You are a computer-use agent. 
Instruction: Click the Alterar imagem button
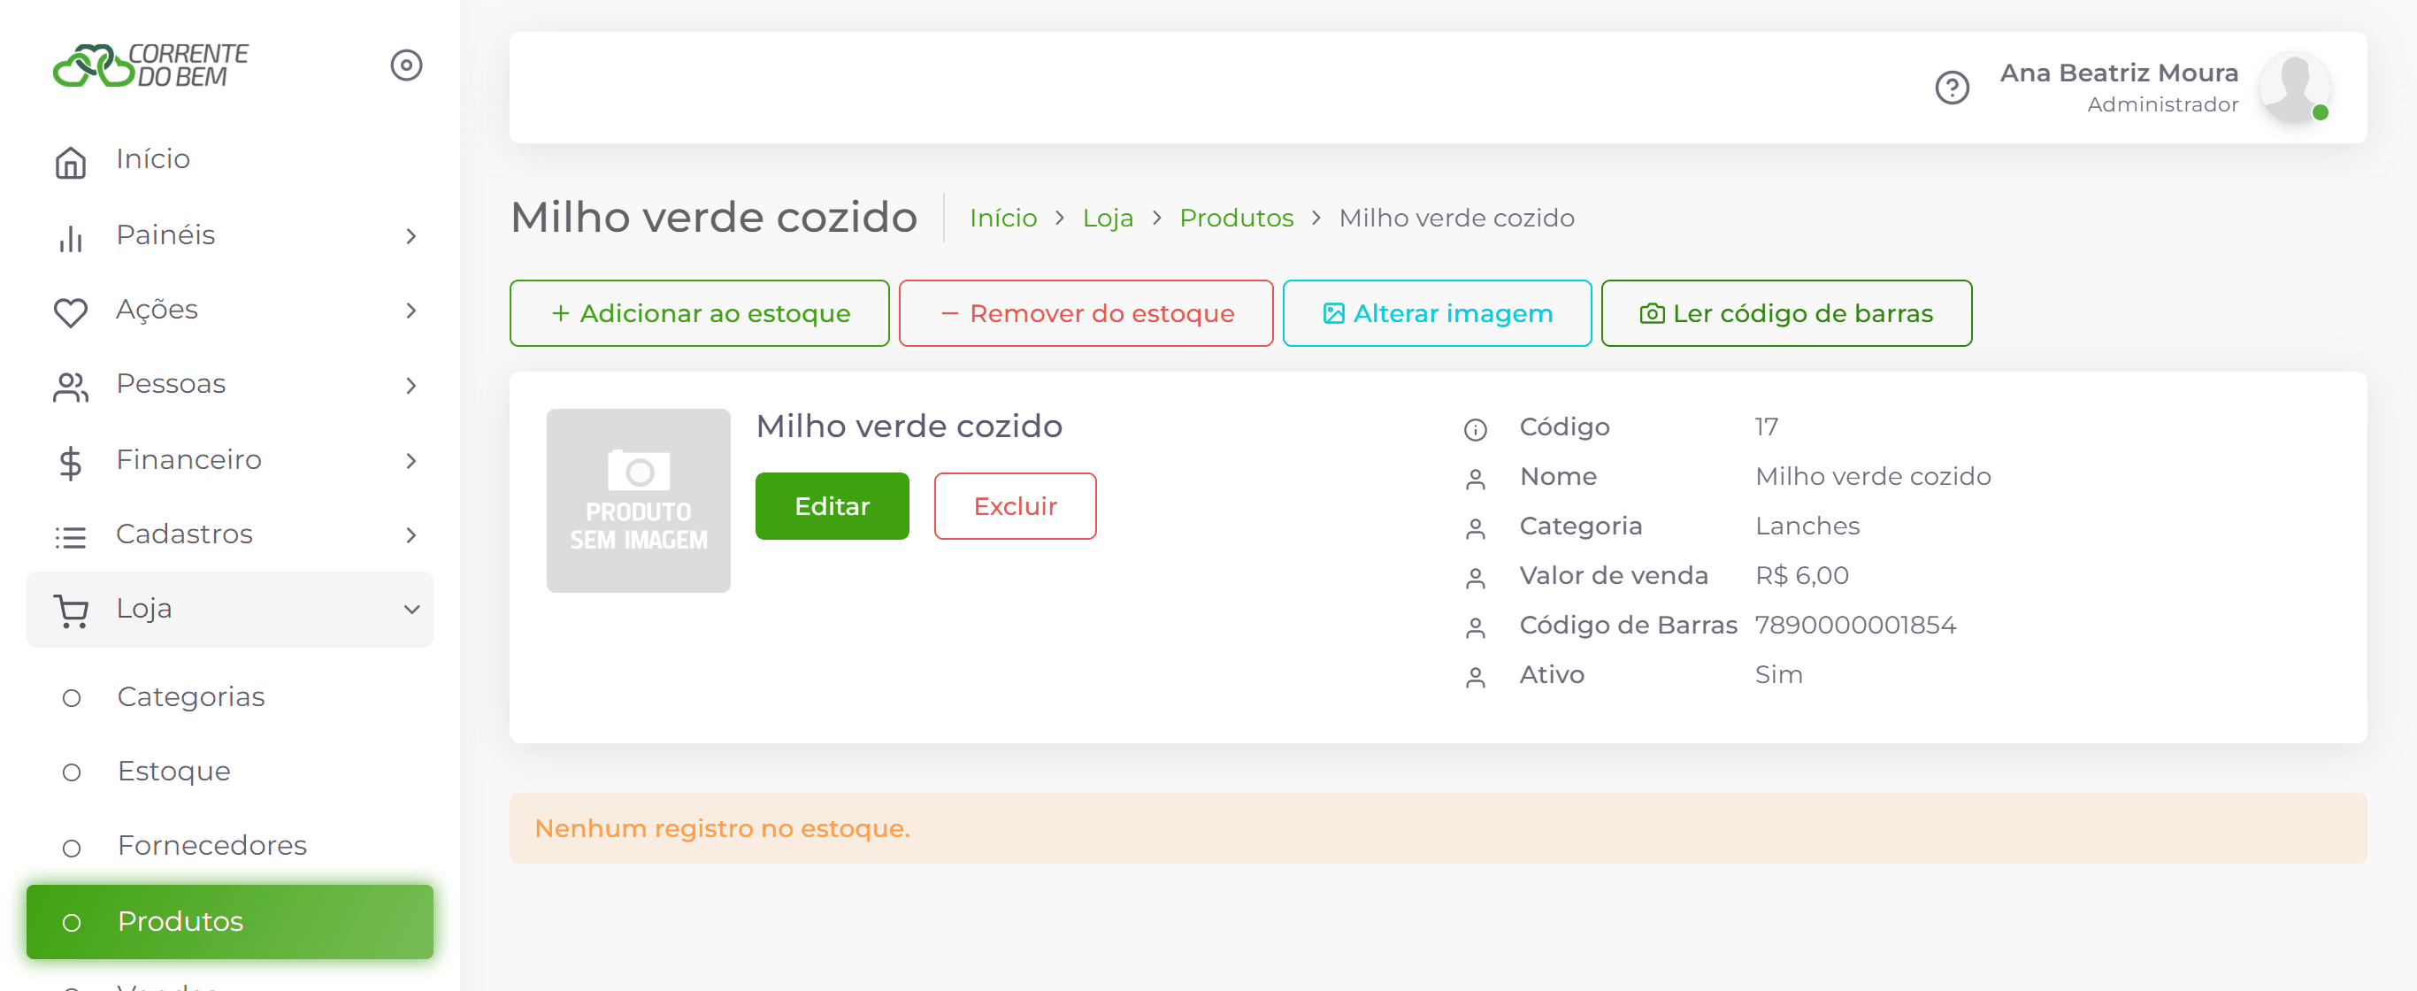coord(1437,312)
